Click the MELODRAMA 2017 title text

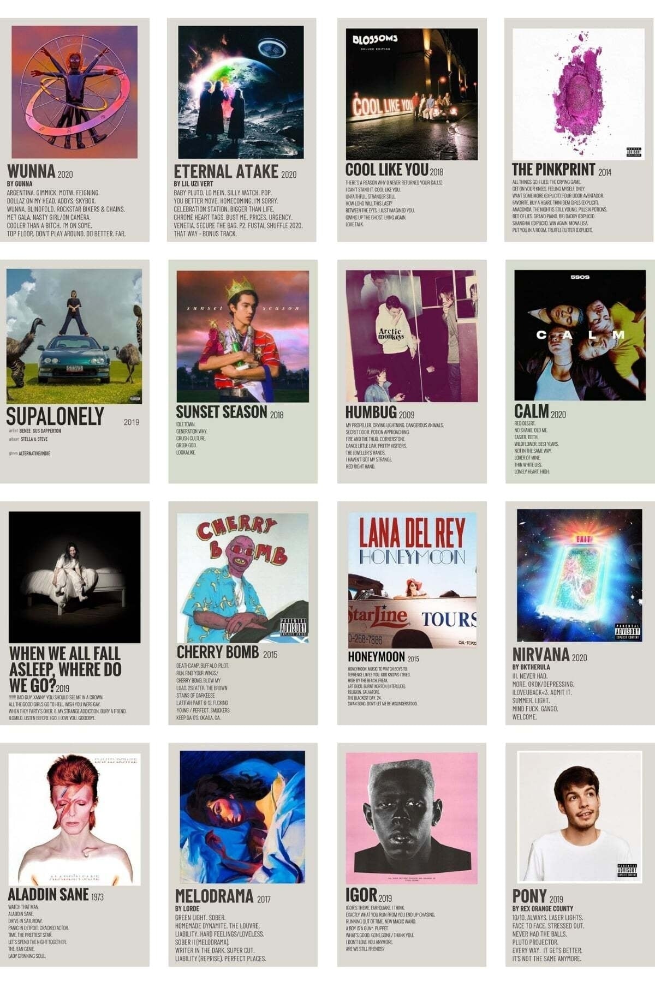coord(223,896)
